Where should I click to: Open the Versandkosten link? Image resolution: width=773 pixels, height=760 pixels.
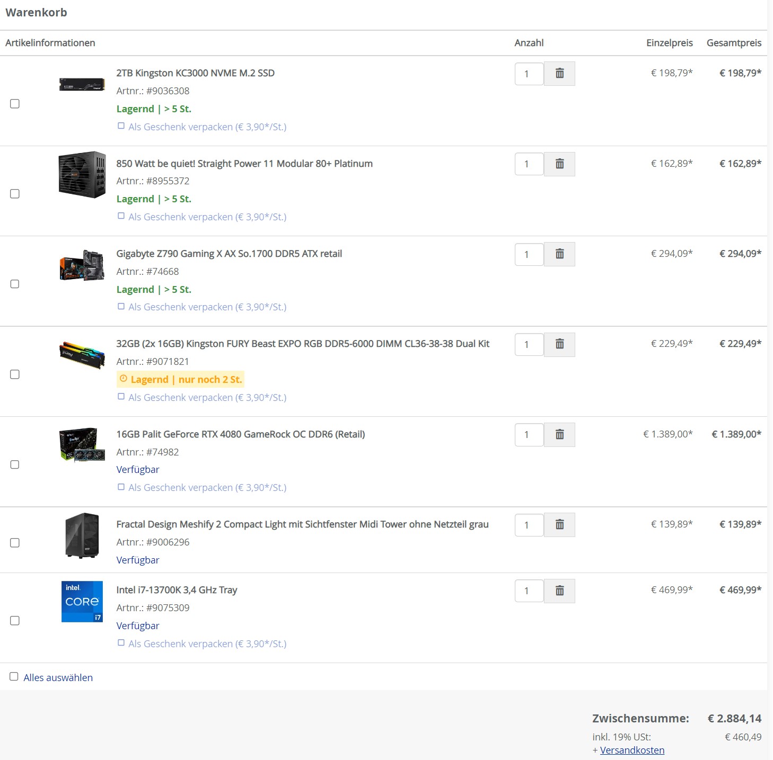click(632, 750)
